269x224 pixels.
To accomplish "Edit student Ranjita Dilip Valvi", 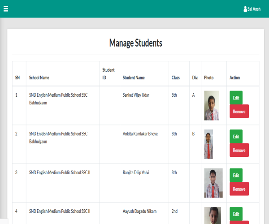I will click(236, 175).
